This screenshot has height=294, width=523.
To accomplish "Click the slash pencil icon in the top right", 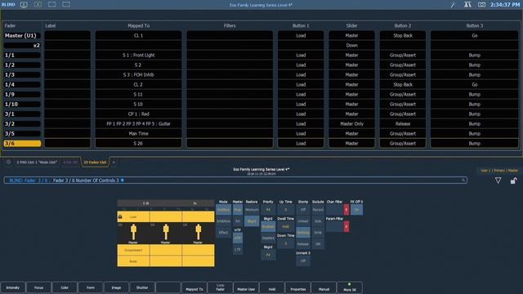I will 453,5.
